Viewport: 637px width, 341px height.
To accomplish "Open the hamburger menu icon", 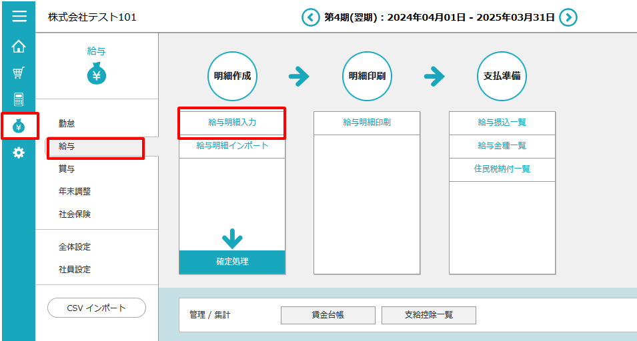I will (19, 16).
